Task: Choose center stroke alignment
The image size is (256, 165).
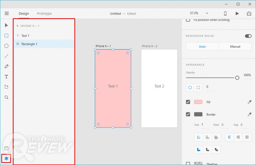Action: click(x=216, y=137)
